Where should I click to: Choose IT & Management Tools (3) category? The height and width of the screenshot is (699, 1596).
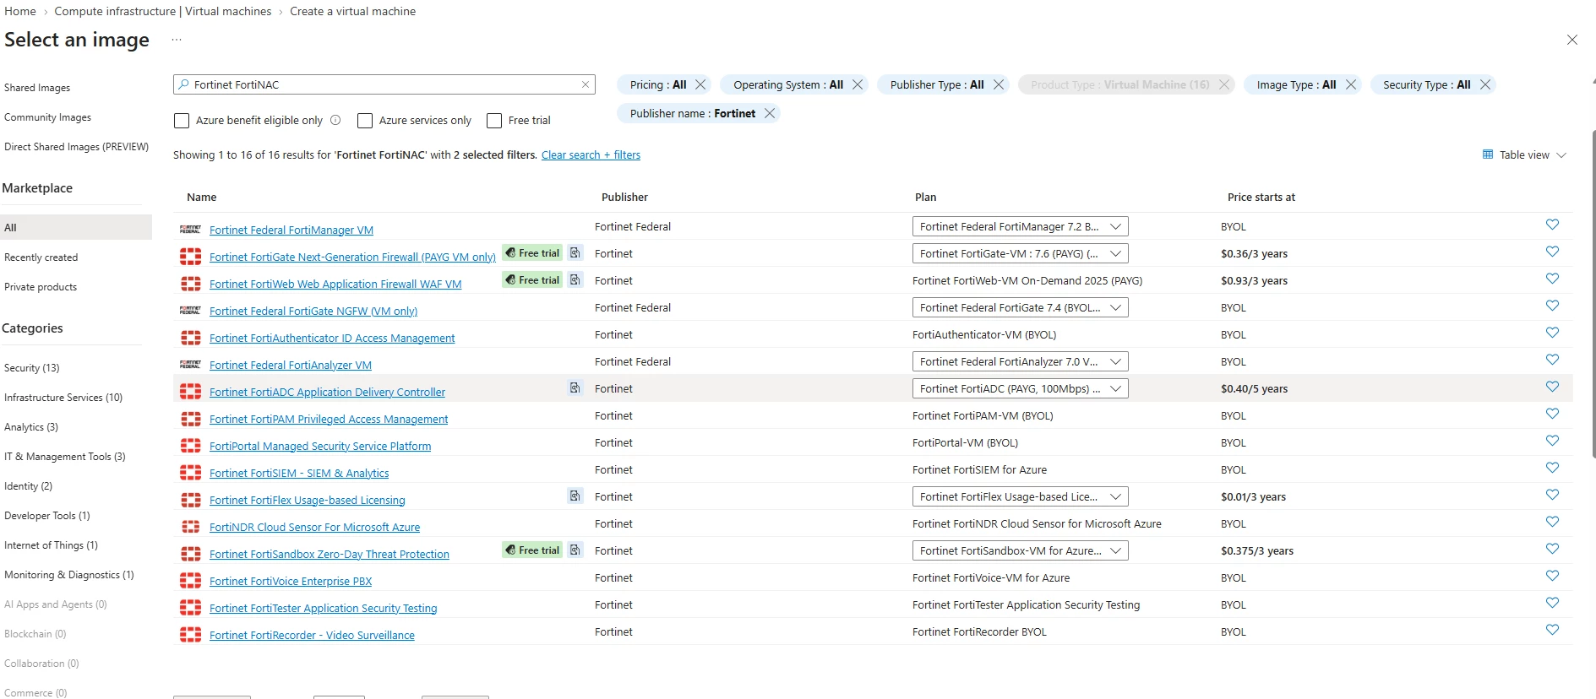click(65, 457)
